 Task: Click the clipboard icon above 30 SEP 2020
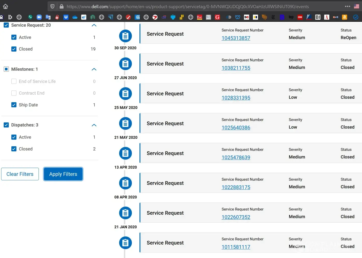coord(125,36)
